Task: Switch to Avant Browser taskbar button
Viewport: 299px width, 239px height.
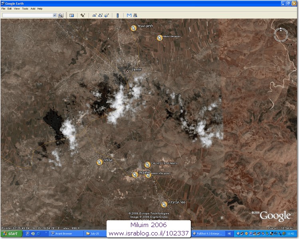Action: 66,233
